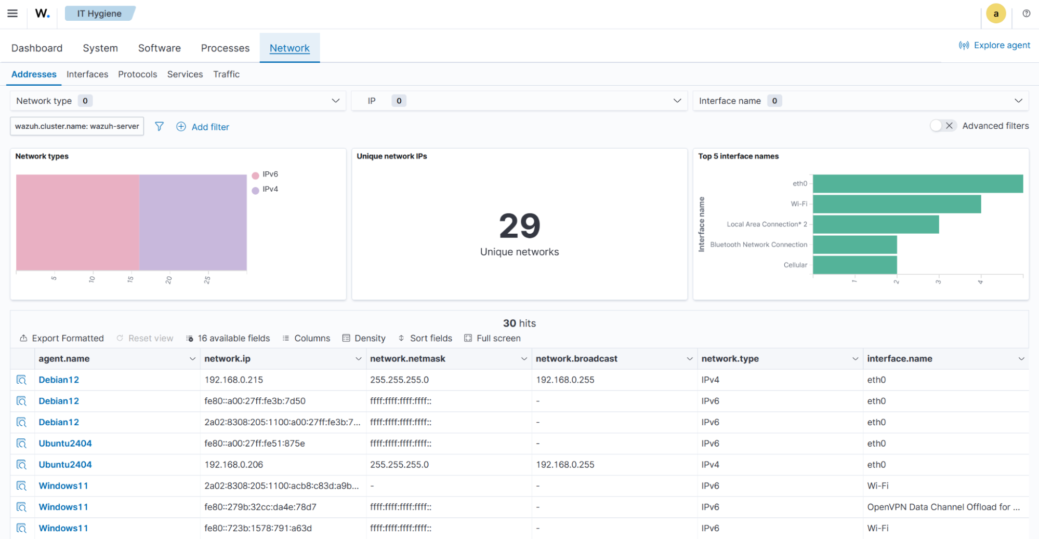
Task: Inspect the first Debian12 row details icon
Action: coord(21,380)
